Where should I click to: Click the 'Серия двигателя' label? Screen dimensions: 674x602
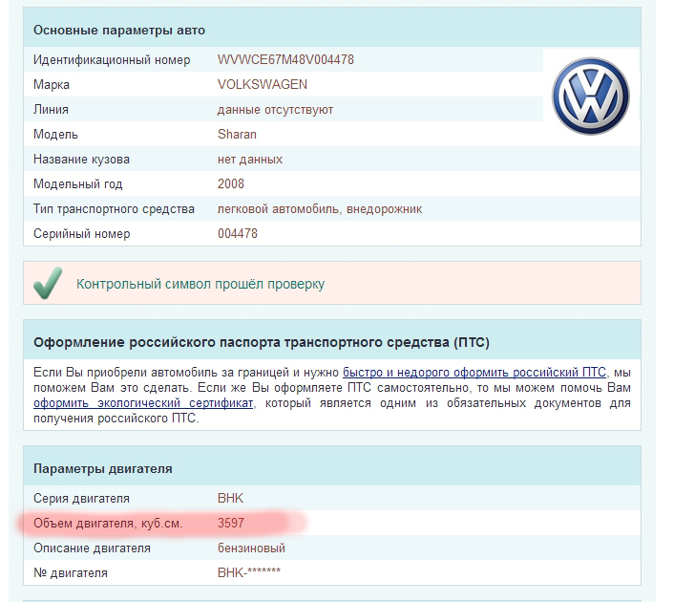[x=81, y=498]
